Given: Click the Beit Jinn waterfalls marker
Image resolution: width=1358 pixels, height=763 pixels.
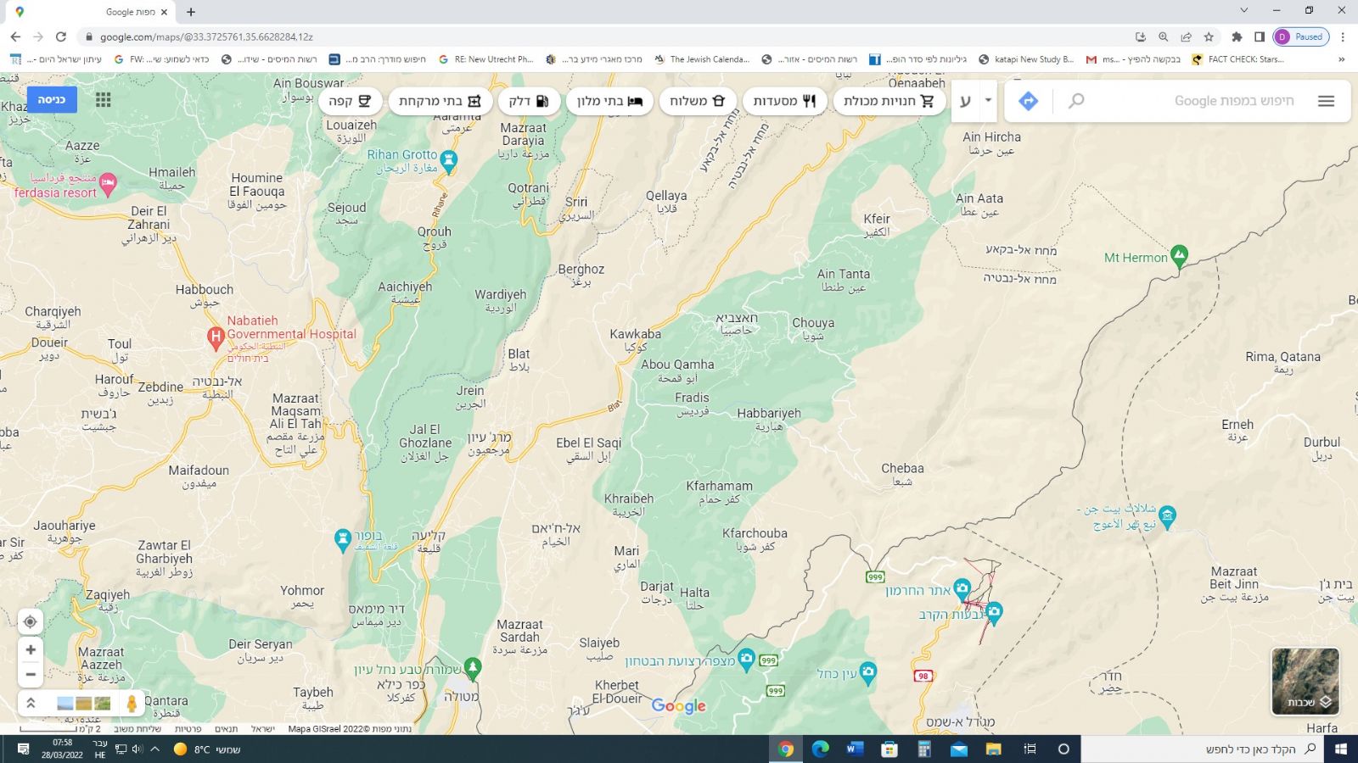Looking at the screenshot, I should tap(1168, 515).
